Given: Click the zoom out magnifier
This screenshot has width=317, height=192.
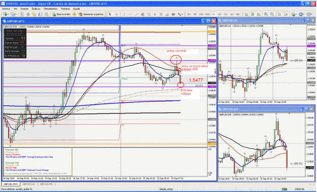Looking at the screenshot, I should [272, 14].
